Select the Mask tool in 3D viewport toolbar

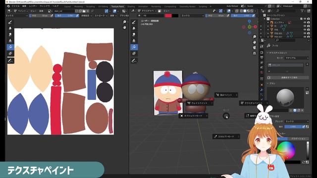click(x=134, y=53)
